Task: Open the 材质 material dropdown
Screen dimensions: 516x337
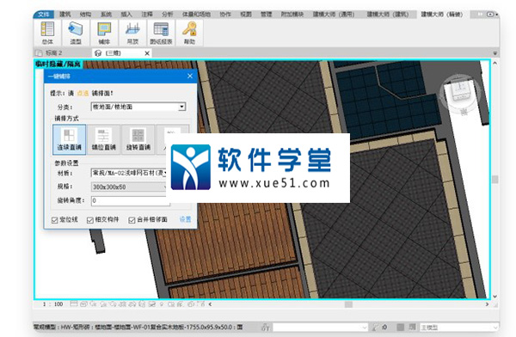Action: [x=129, y=173]
